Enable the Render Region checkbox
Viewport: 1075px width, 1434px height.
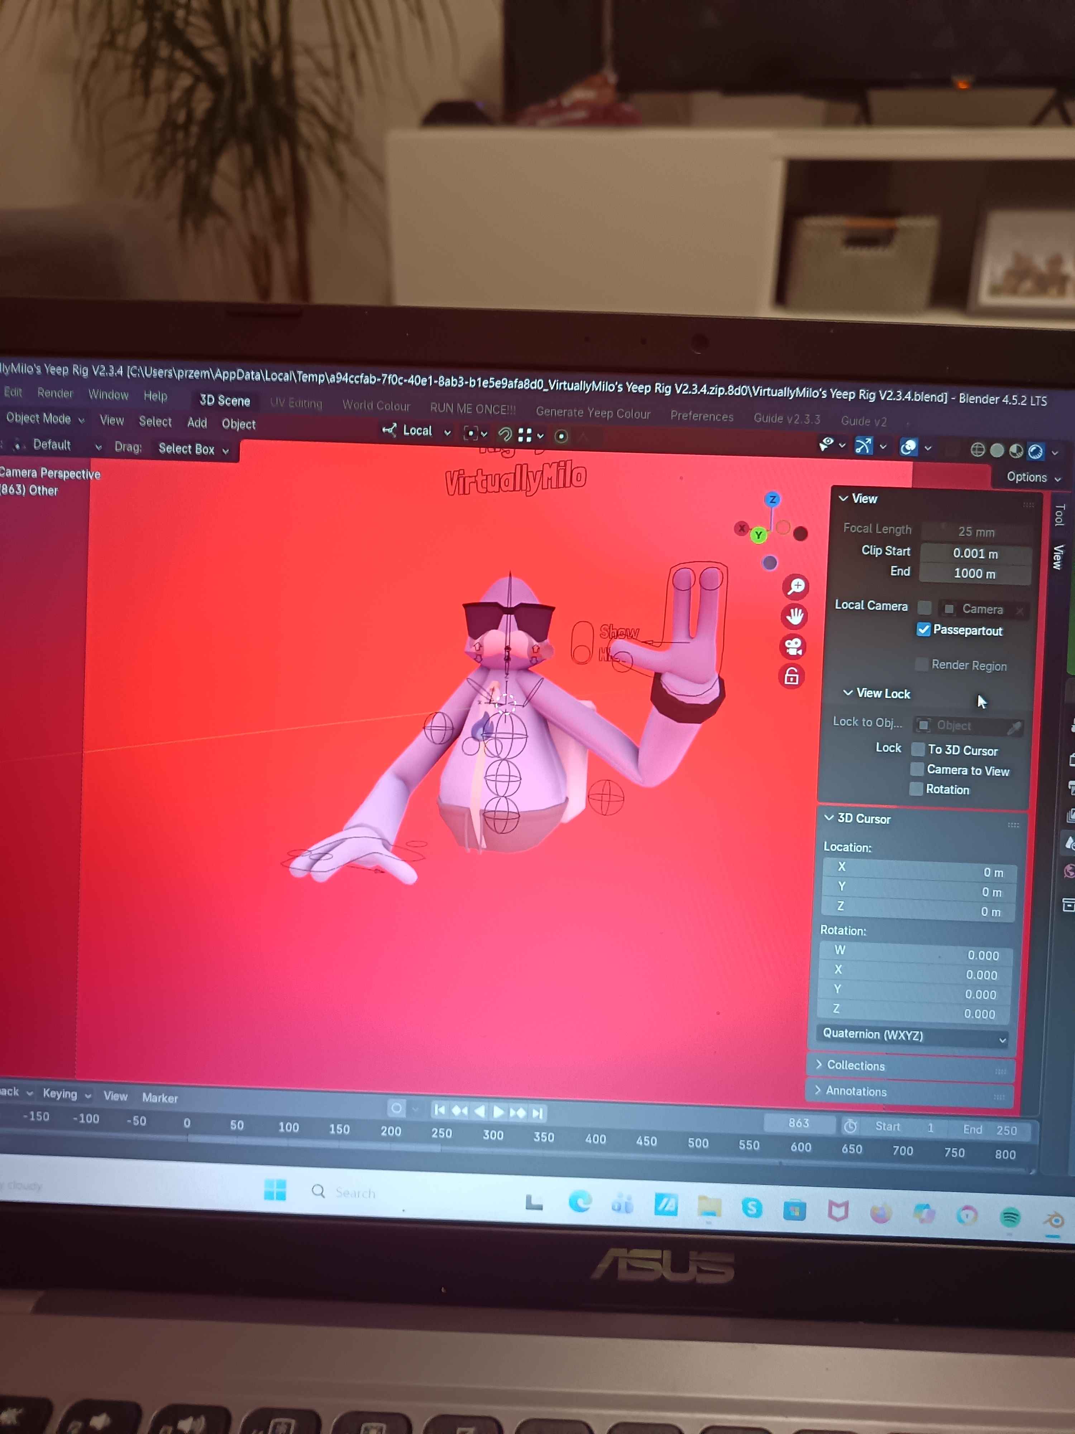(921, 664)
